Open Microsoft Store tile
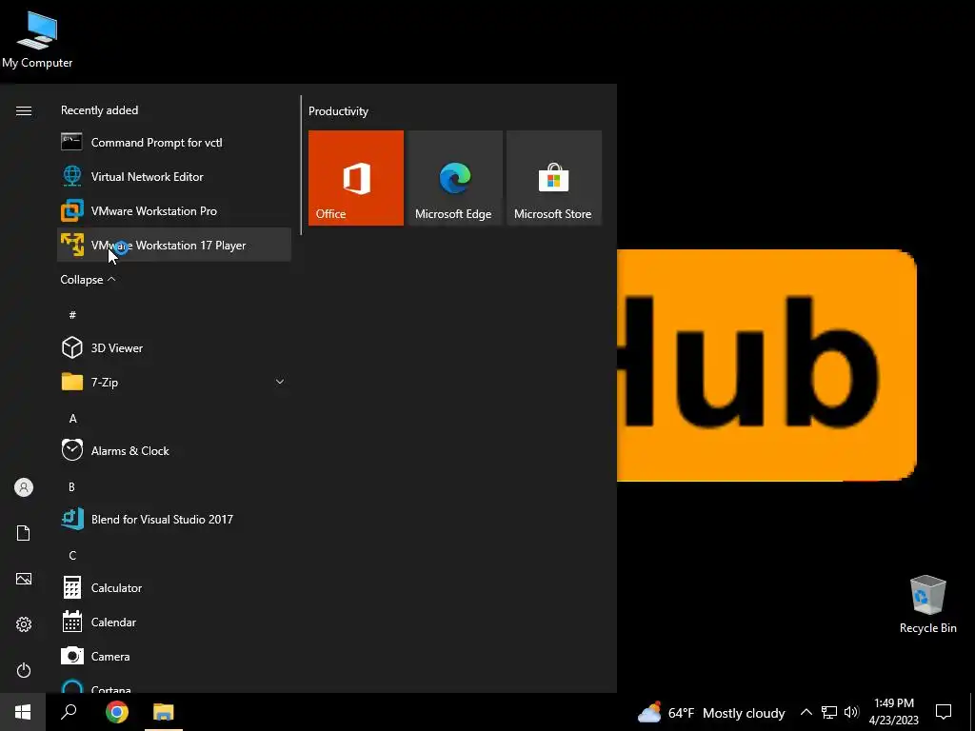Screen dimensions: 975x731 click(554, 178)
